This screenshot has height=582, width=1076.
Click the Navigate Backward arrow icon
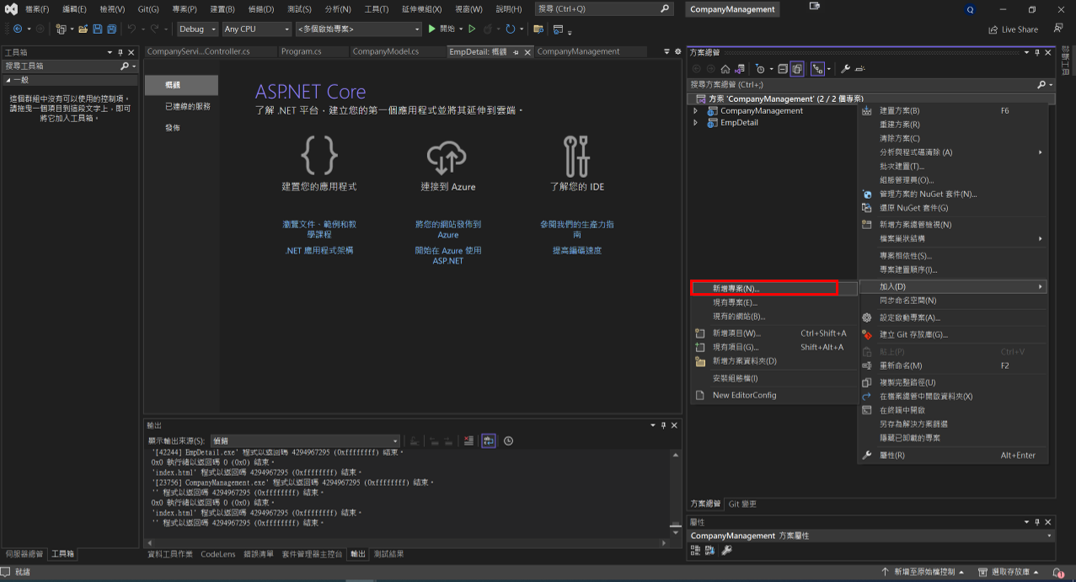click(x=17, y=29)
